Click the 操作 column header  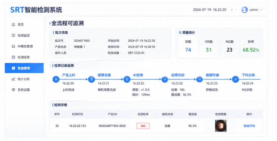tap(249, 114)
